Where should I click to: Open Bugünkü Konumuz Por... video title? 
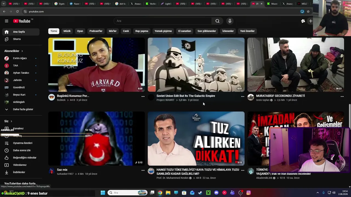(x=73, y=96)
